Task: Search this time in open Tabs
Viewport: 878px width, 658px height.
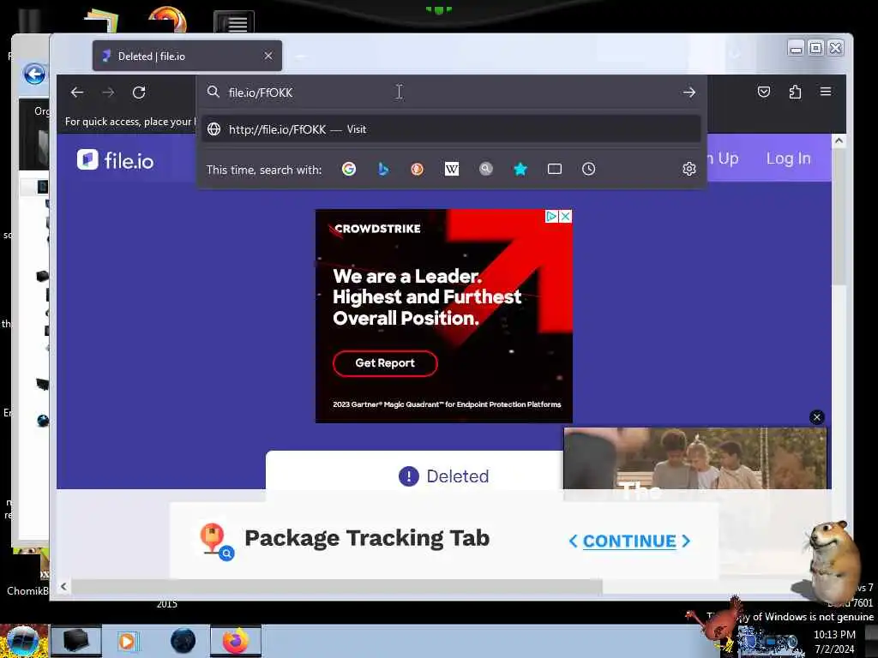Action: pos(555,169)
